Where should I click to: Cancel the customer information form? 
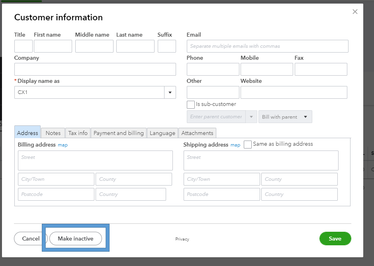(31, 239)
